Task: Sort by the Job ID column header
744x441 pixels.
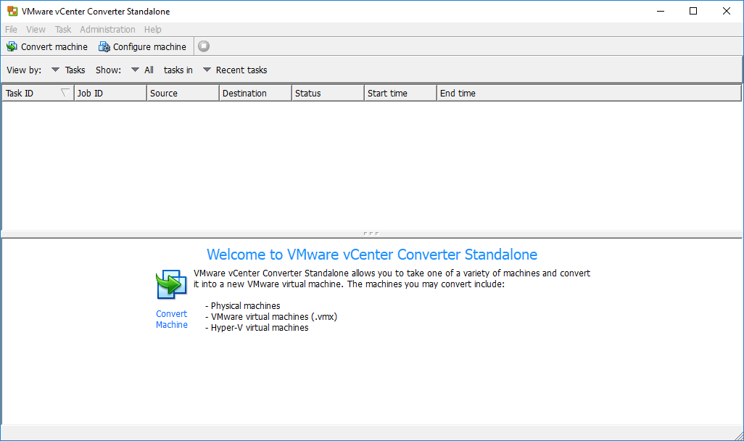Action: 110,93
